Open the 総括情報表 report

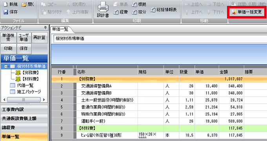[163, 10]
